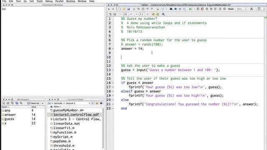This screenshot has width=267, height=150.
Task: Click the Redo arrow icon in Editor toolbar
Action: click(x=152, y=9)
